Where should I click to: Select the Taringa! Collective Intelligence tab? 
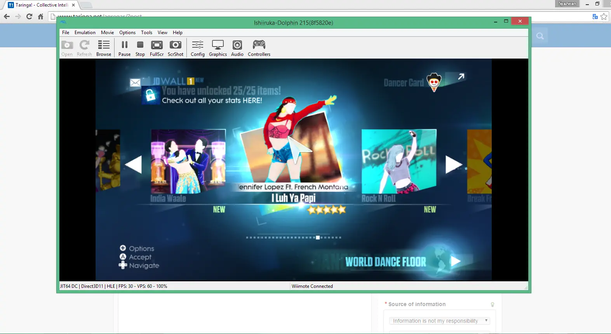(42, 5)
